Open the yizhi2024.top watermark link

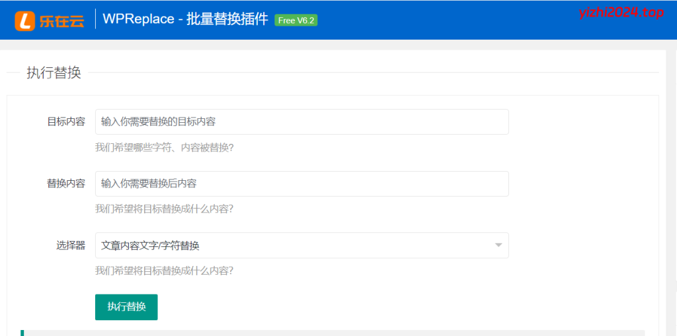click(x=620, y=13)
